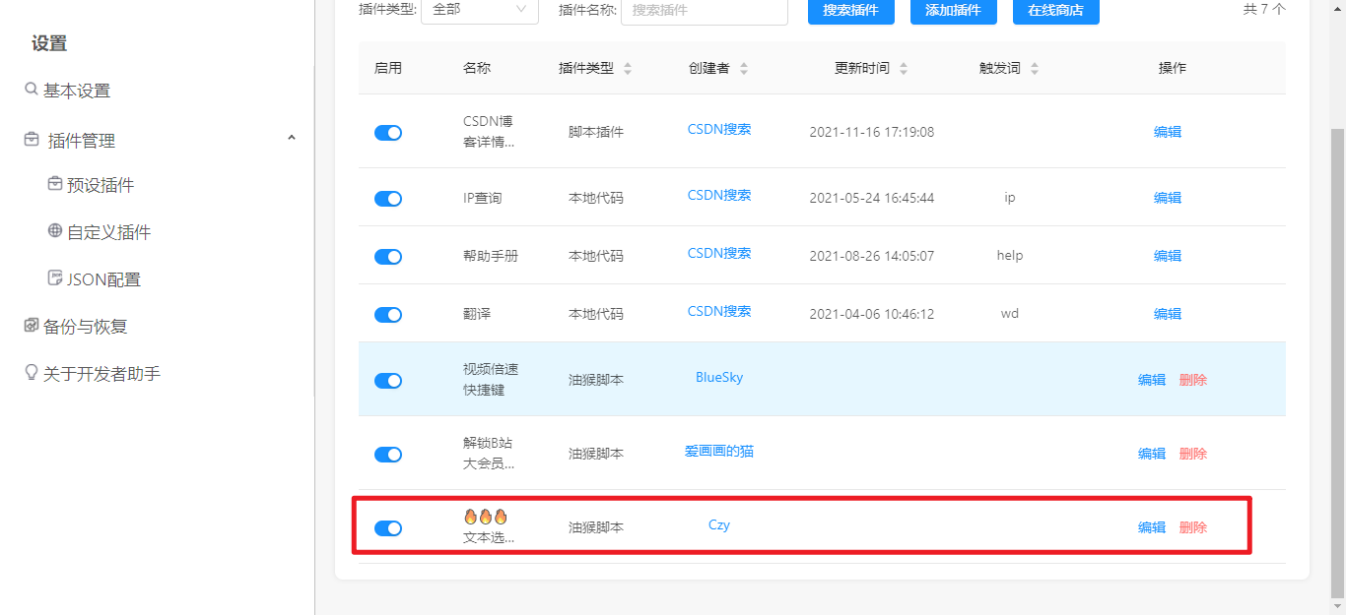Screen dimensions: 1346x615
Task: Toggle the 解锁B站大会员 plugin switch
Action: 388,455
